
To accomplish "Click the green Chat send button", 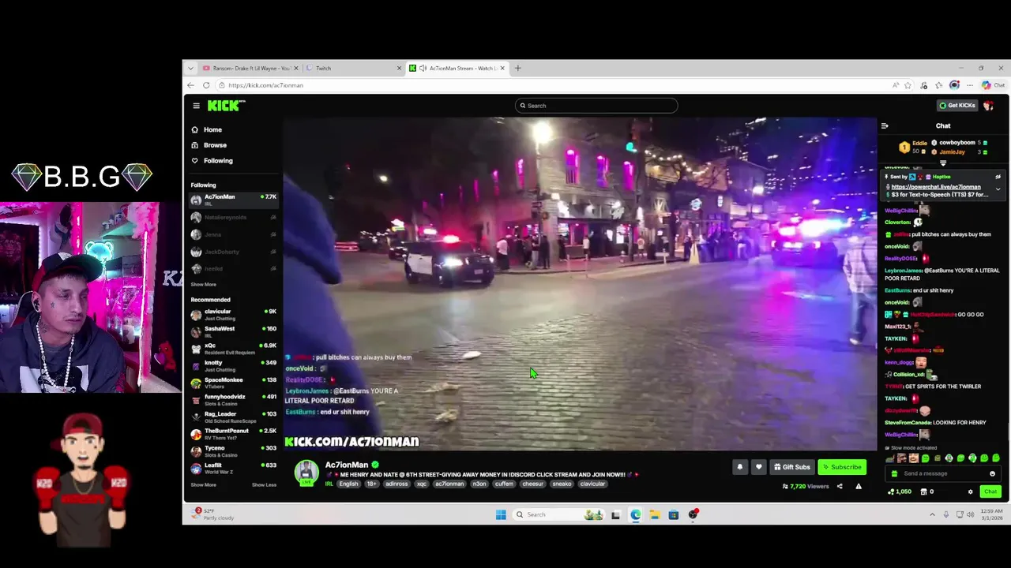I will pyautogui.click(x=990, y=491).
